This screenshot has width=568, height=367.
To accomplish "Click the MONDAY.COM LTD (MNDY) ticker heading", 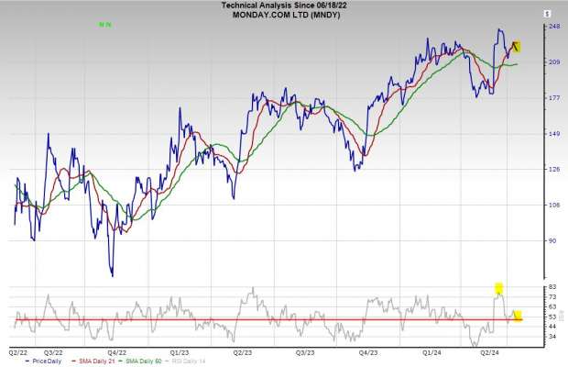I will point(283,15).
